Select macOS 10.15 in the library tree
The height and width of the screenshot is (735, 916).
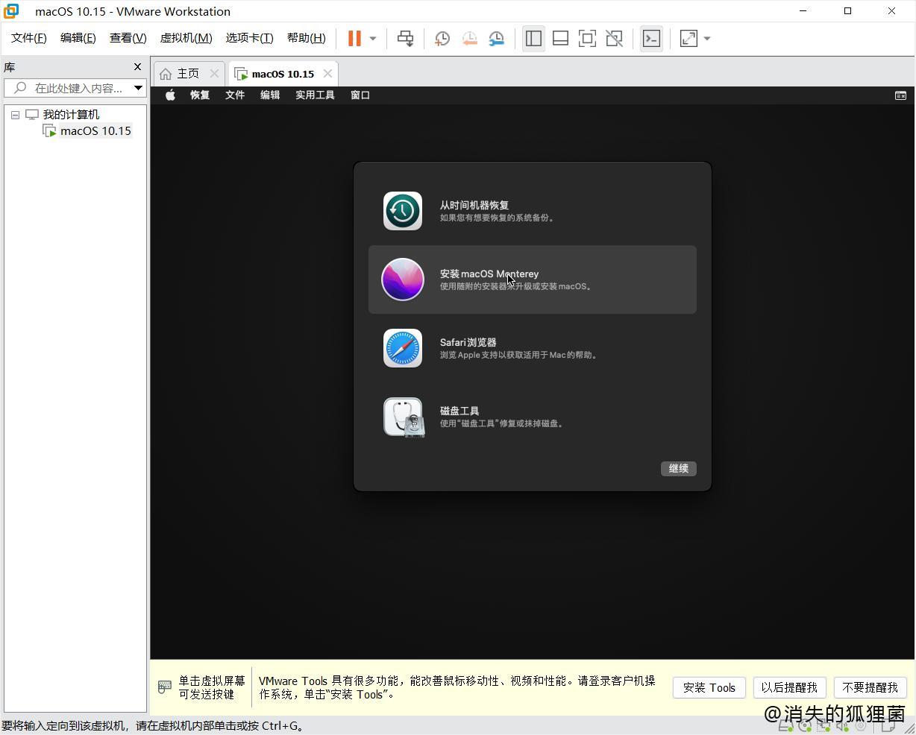[x=95, y=130]
